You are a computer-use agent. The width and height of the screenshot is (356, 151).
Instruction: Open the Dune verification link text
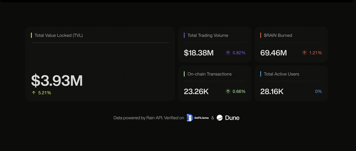click(x=232, y=118)
